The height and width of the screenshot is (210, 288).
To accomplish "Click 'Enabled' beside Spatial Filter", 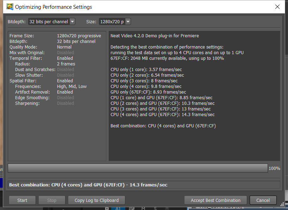I will tap(65, 81).
